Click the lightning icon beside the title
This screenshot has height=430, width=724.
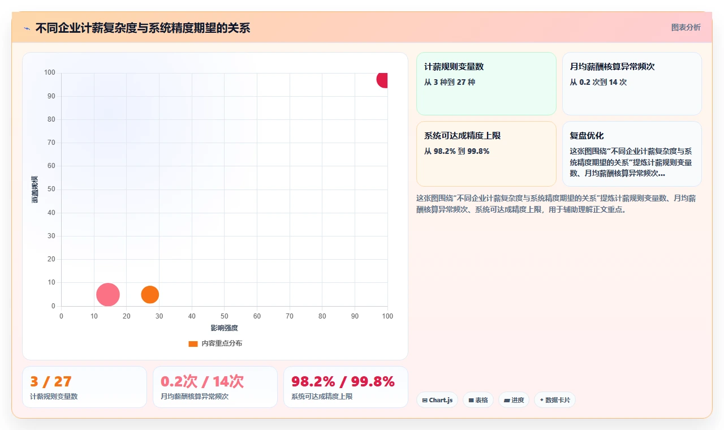[x=27, y=28]
